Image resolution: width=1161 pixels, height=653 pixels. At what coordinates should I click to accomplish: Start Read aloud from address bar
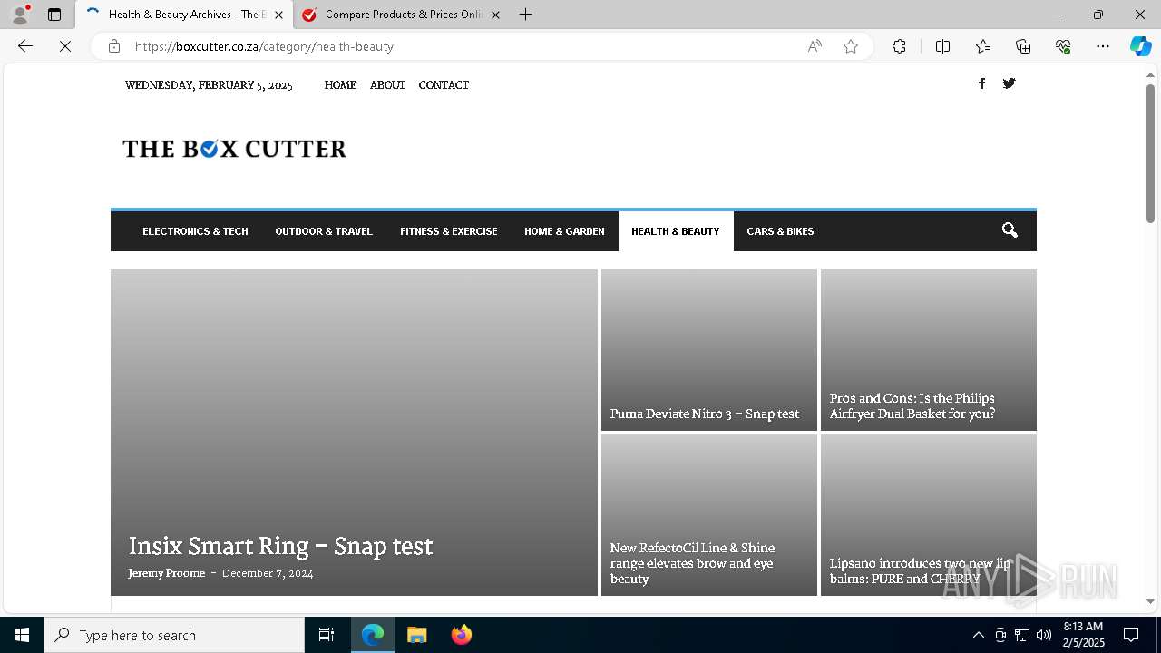click(815, 46)
